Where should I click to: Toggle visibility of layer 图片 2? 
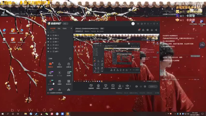pyautogui.click(x=48, y=35)
